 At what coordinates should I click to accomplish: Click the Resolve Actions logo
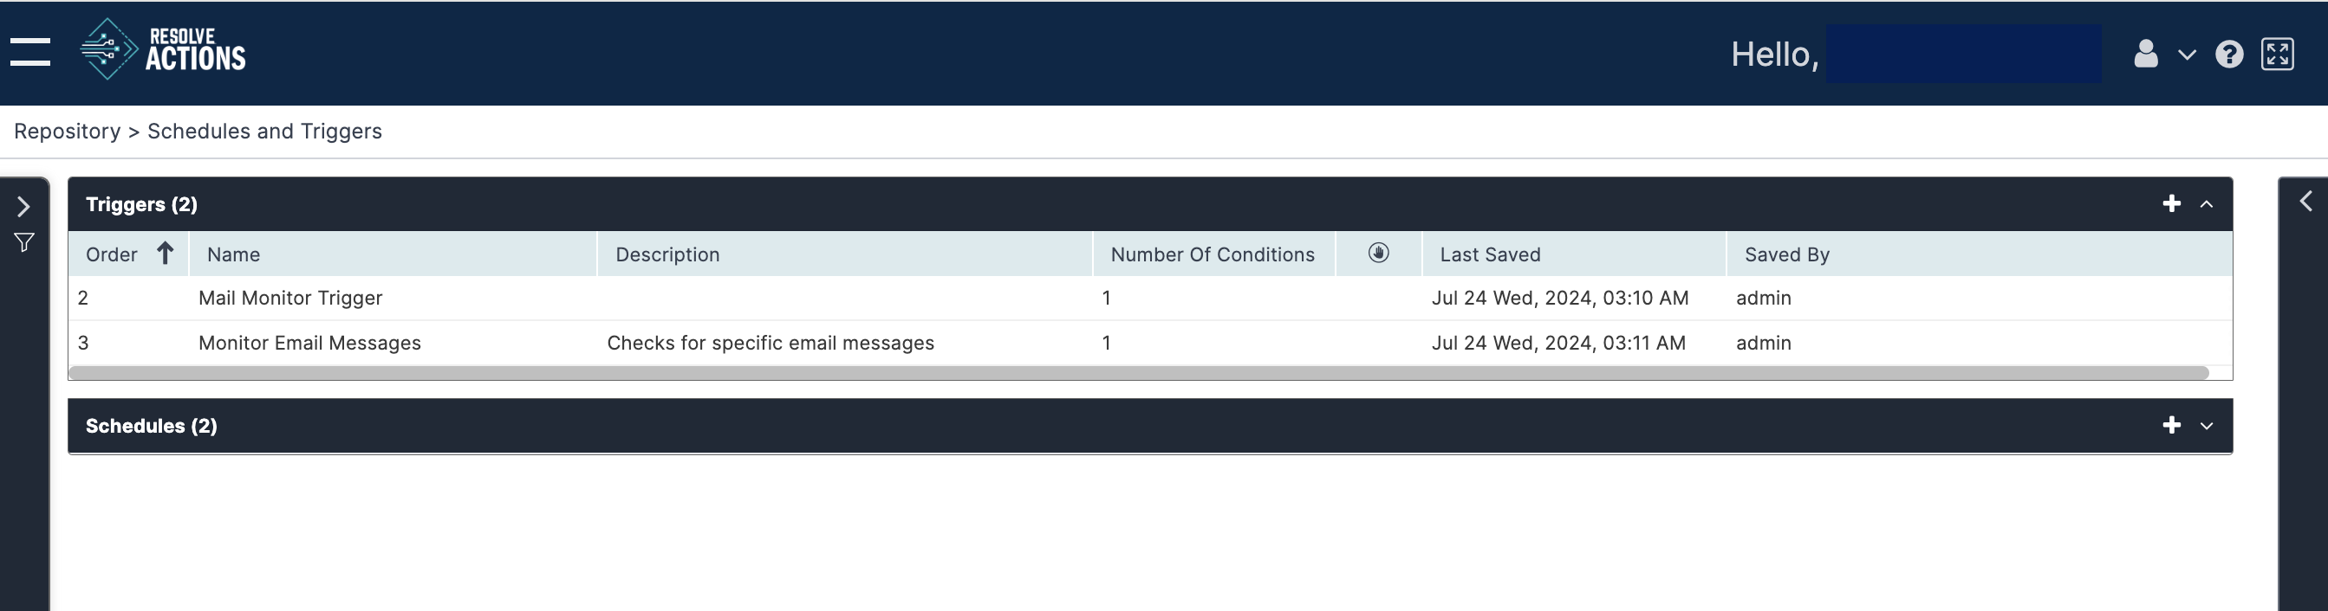point(163,49)
